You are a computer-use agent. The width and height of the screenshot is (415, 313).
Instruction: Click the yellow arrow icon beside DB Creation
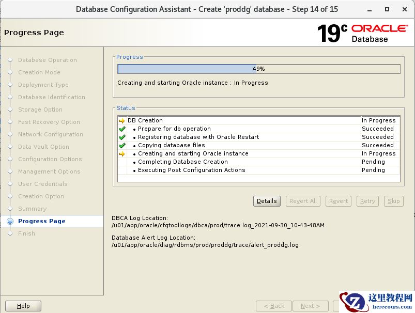tap(122, 121)
